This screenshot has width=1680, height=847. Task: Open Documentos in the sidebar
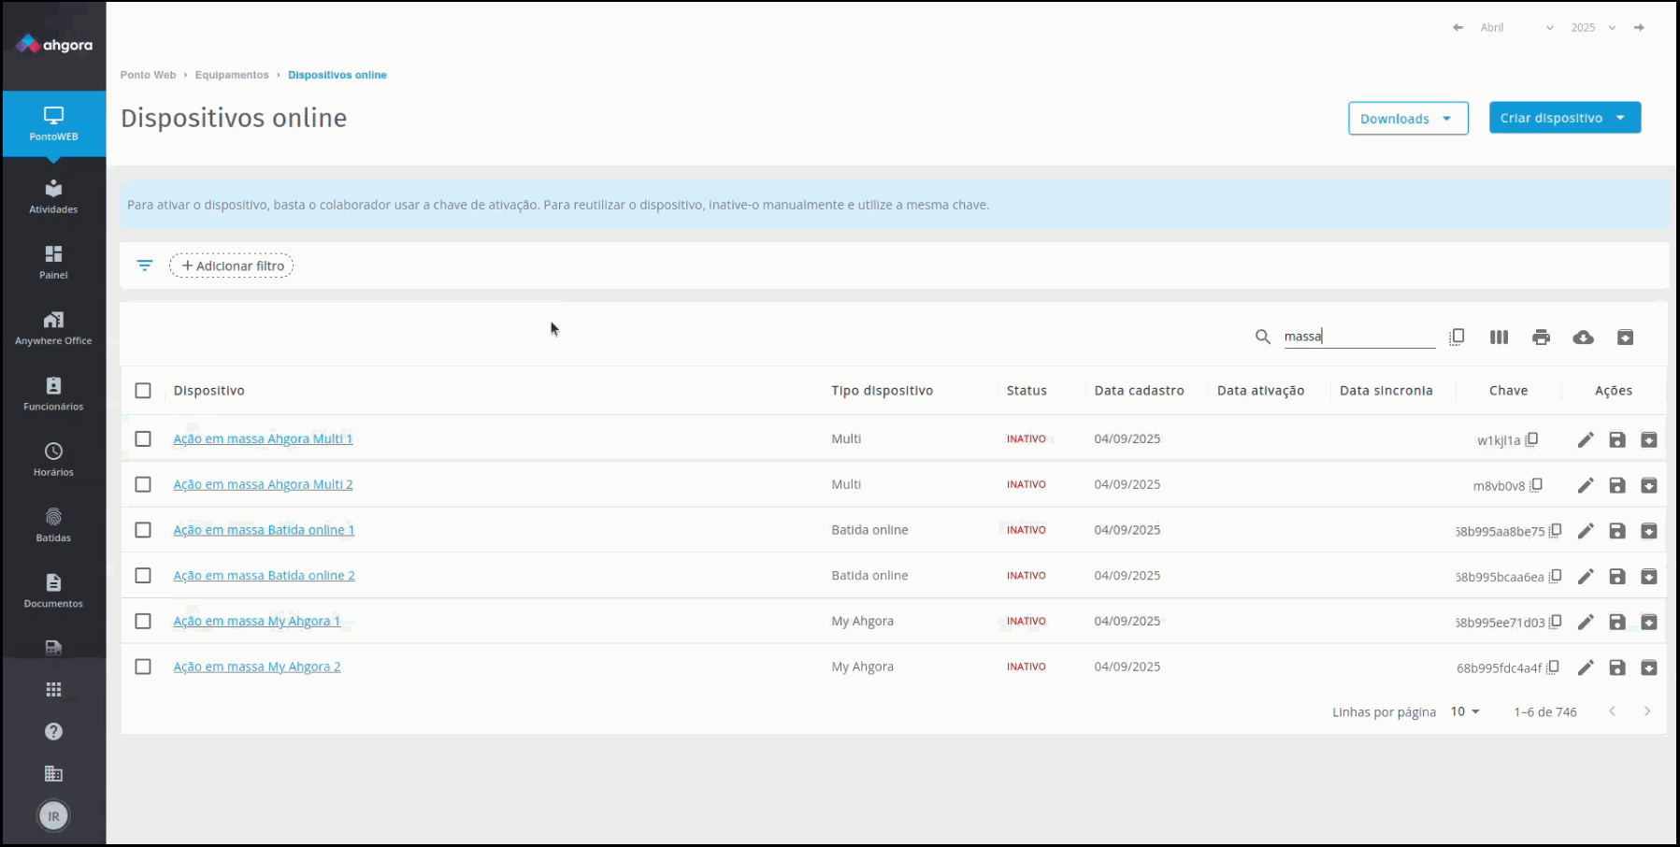pos(53,591)
